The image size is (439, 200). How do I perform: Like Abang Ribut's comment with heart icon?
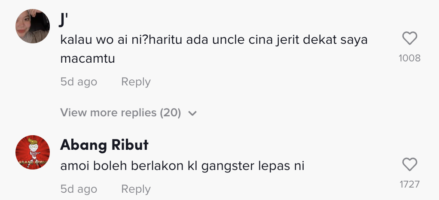click(409, 164)
